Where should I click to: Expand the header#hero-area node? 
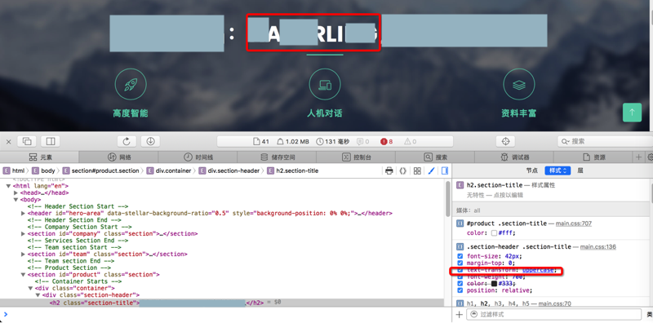click(24, 213)
